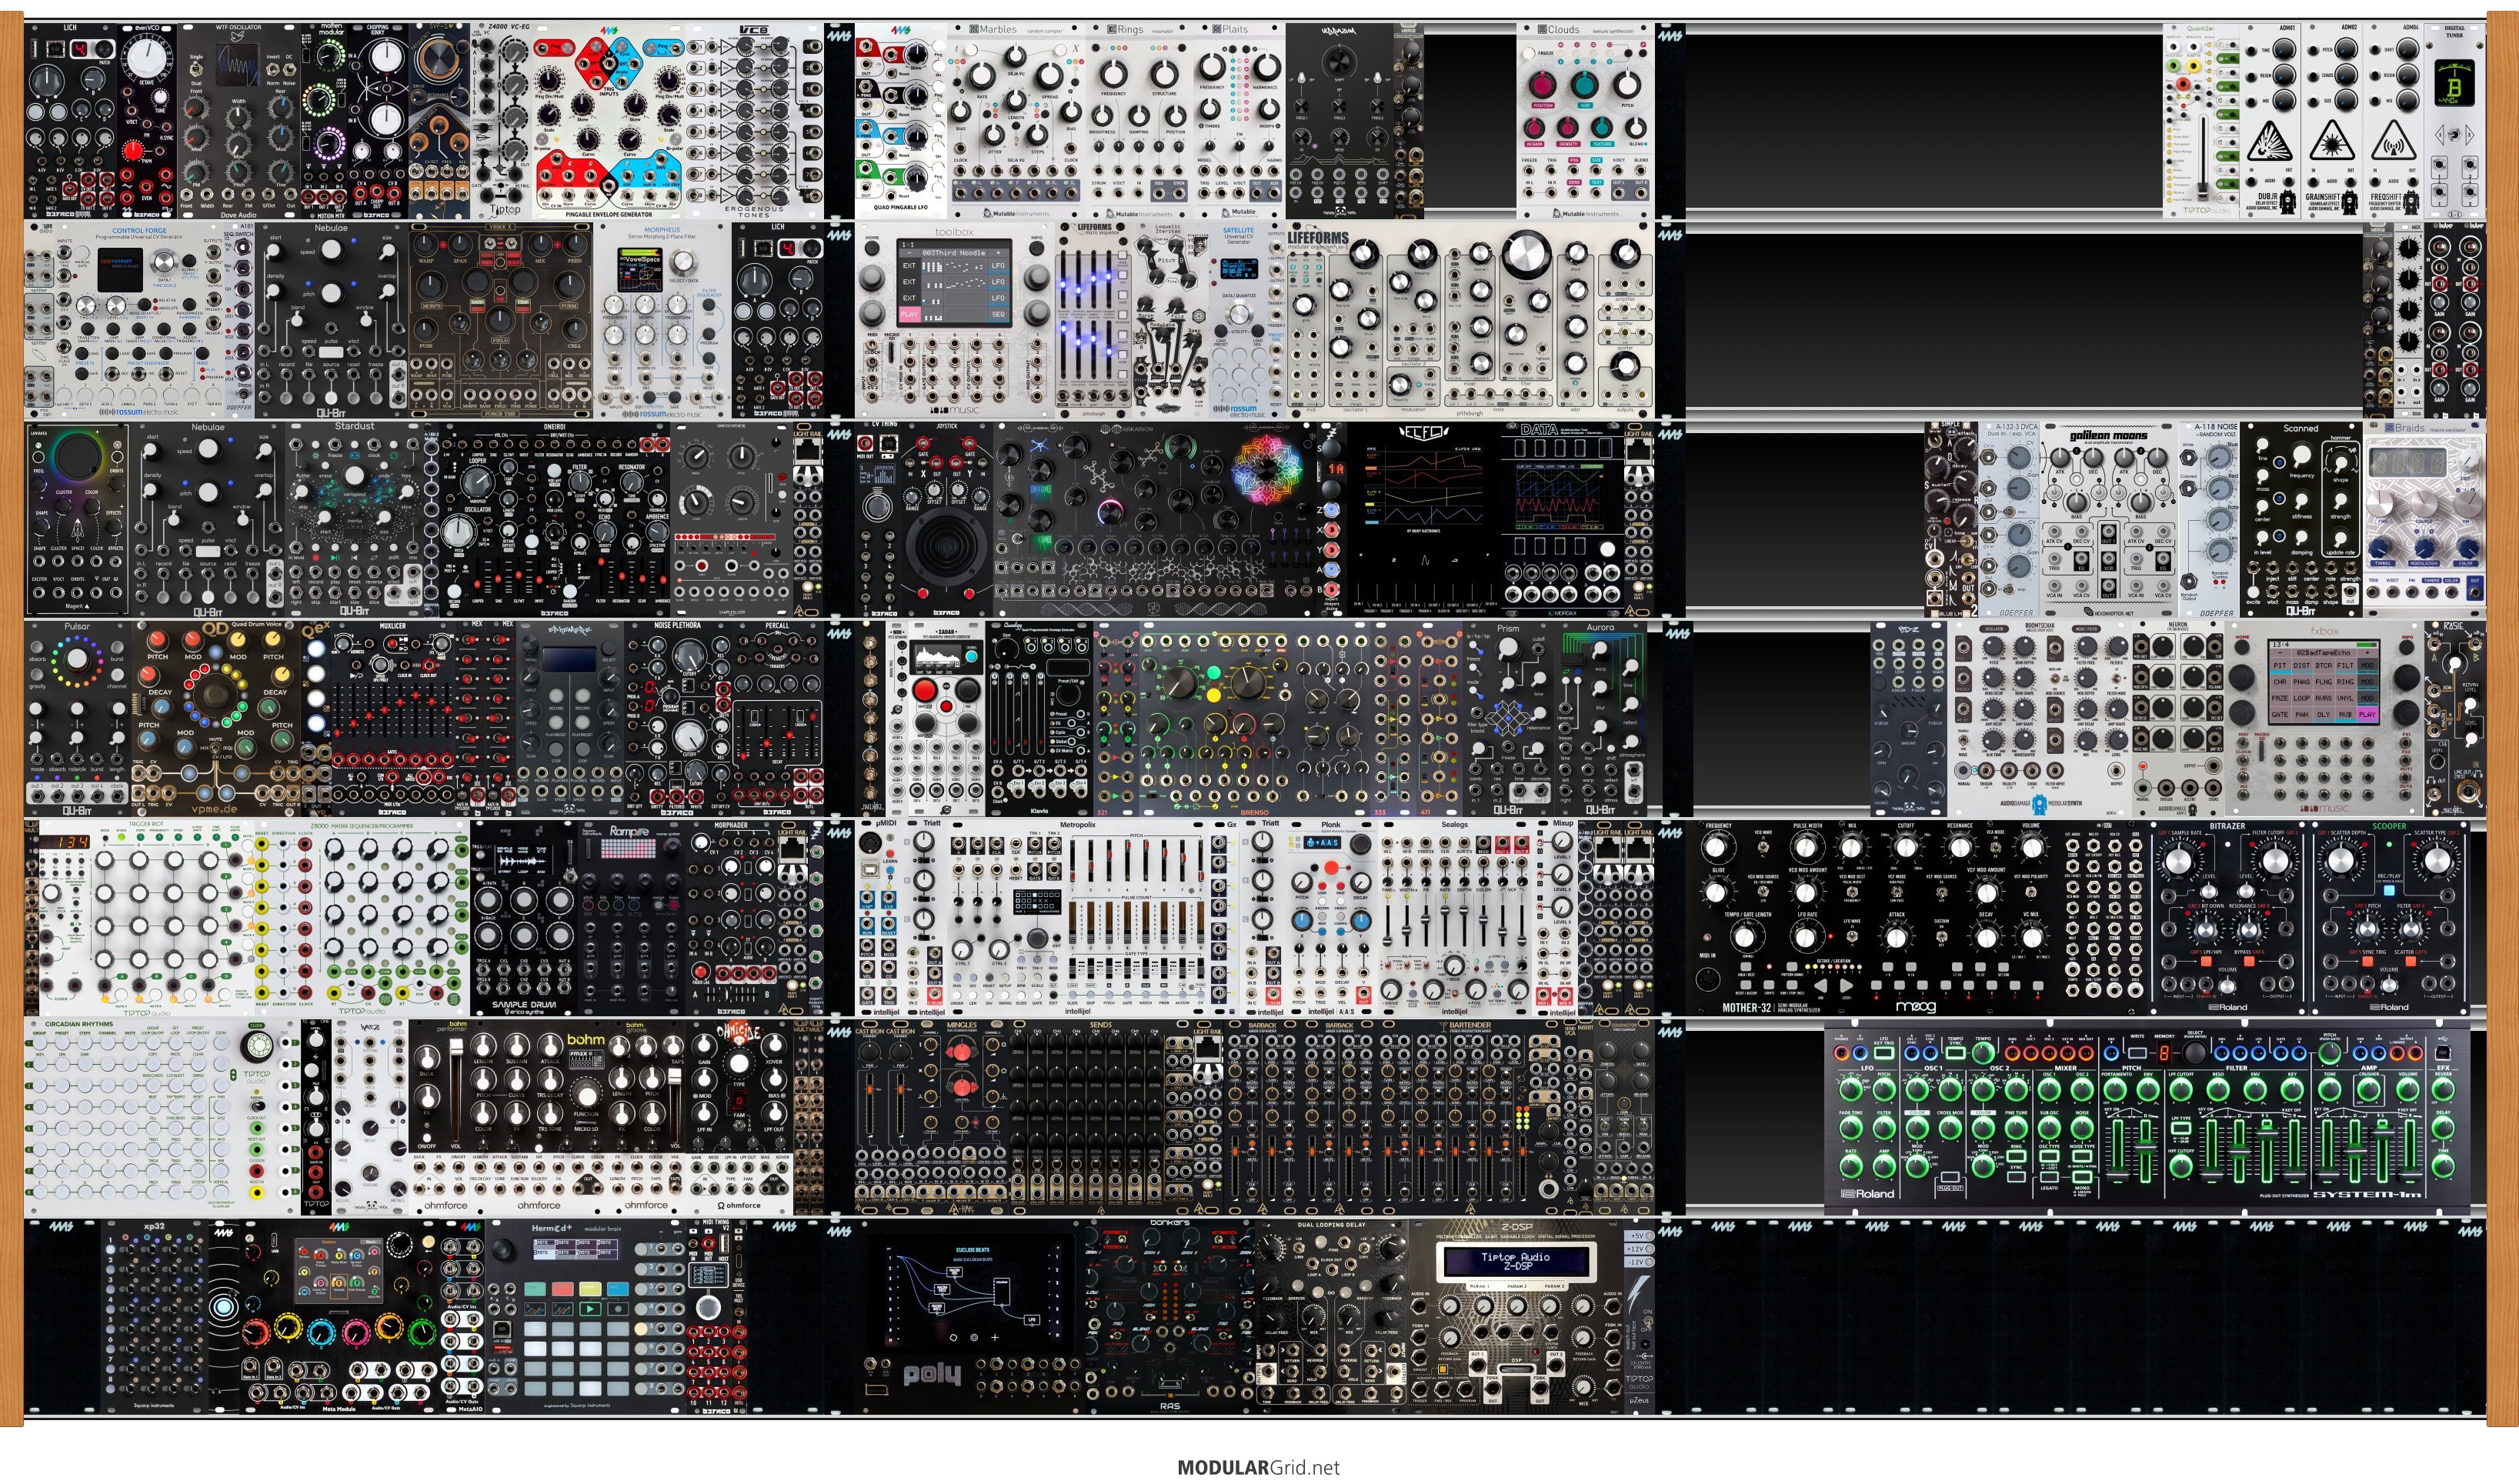
Task: Select the Control Forge module
Action: [139, 320]
